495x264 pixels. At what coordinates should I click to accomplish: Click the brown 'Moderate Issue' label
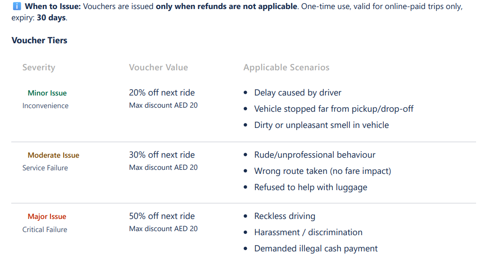(x=53, y=155)
